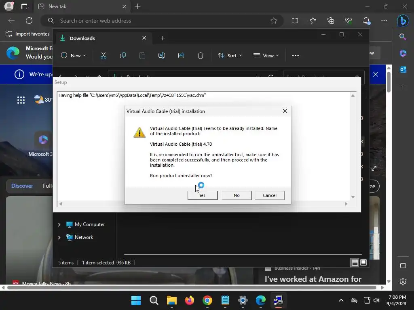Open Windows Start menu
The width and height of the screenshot is (414, 310).
pyautogui.click(x=136, y=300)
